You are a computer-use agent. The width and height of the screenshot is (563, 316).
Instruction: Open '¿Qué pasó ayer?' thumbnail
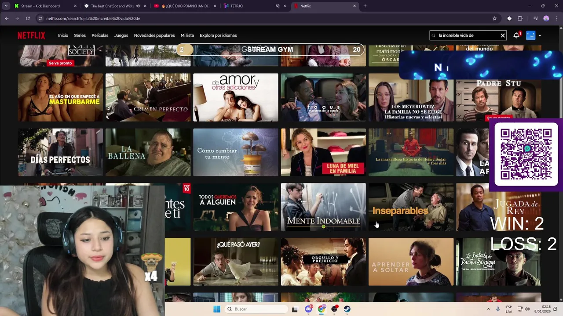[236, 262]
